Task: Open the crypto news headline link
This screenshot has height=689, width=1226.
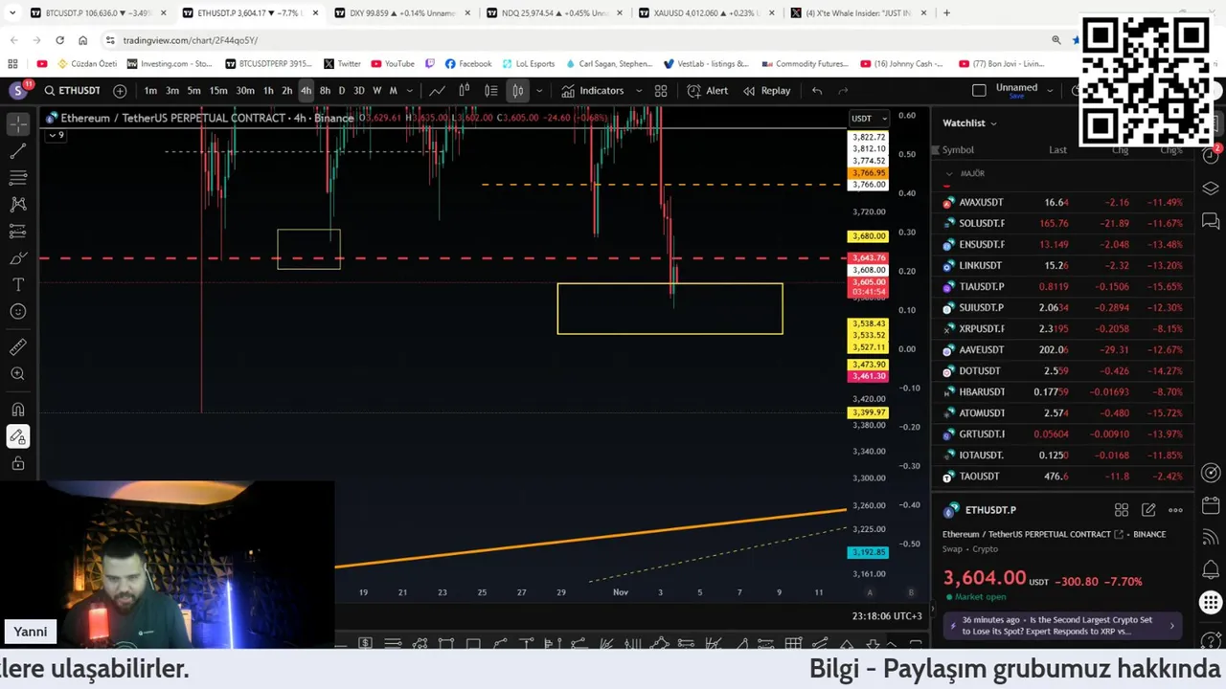Action: (x=1063, y=626)
